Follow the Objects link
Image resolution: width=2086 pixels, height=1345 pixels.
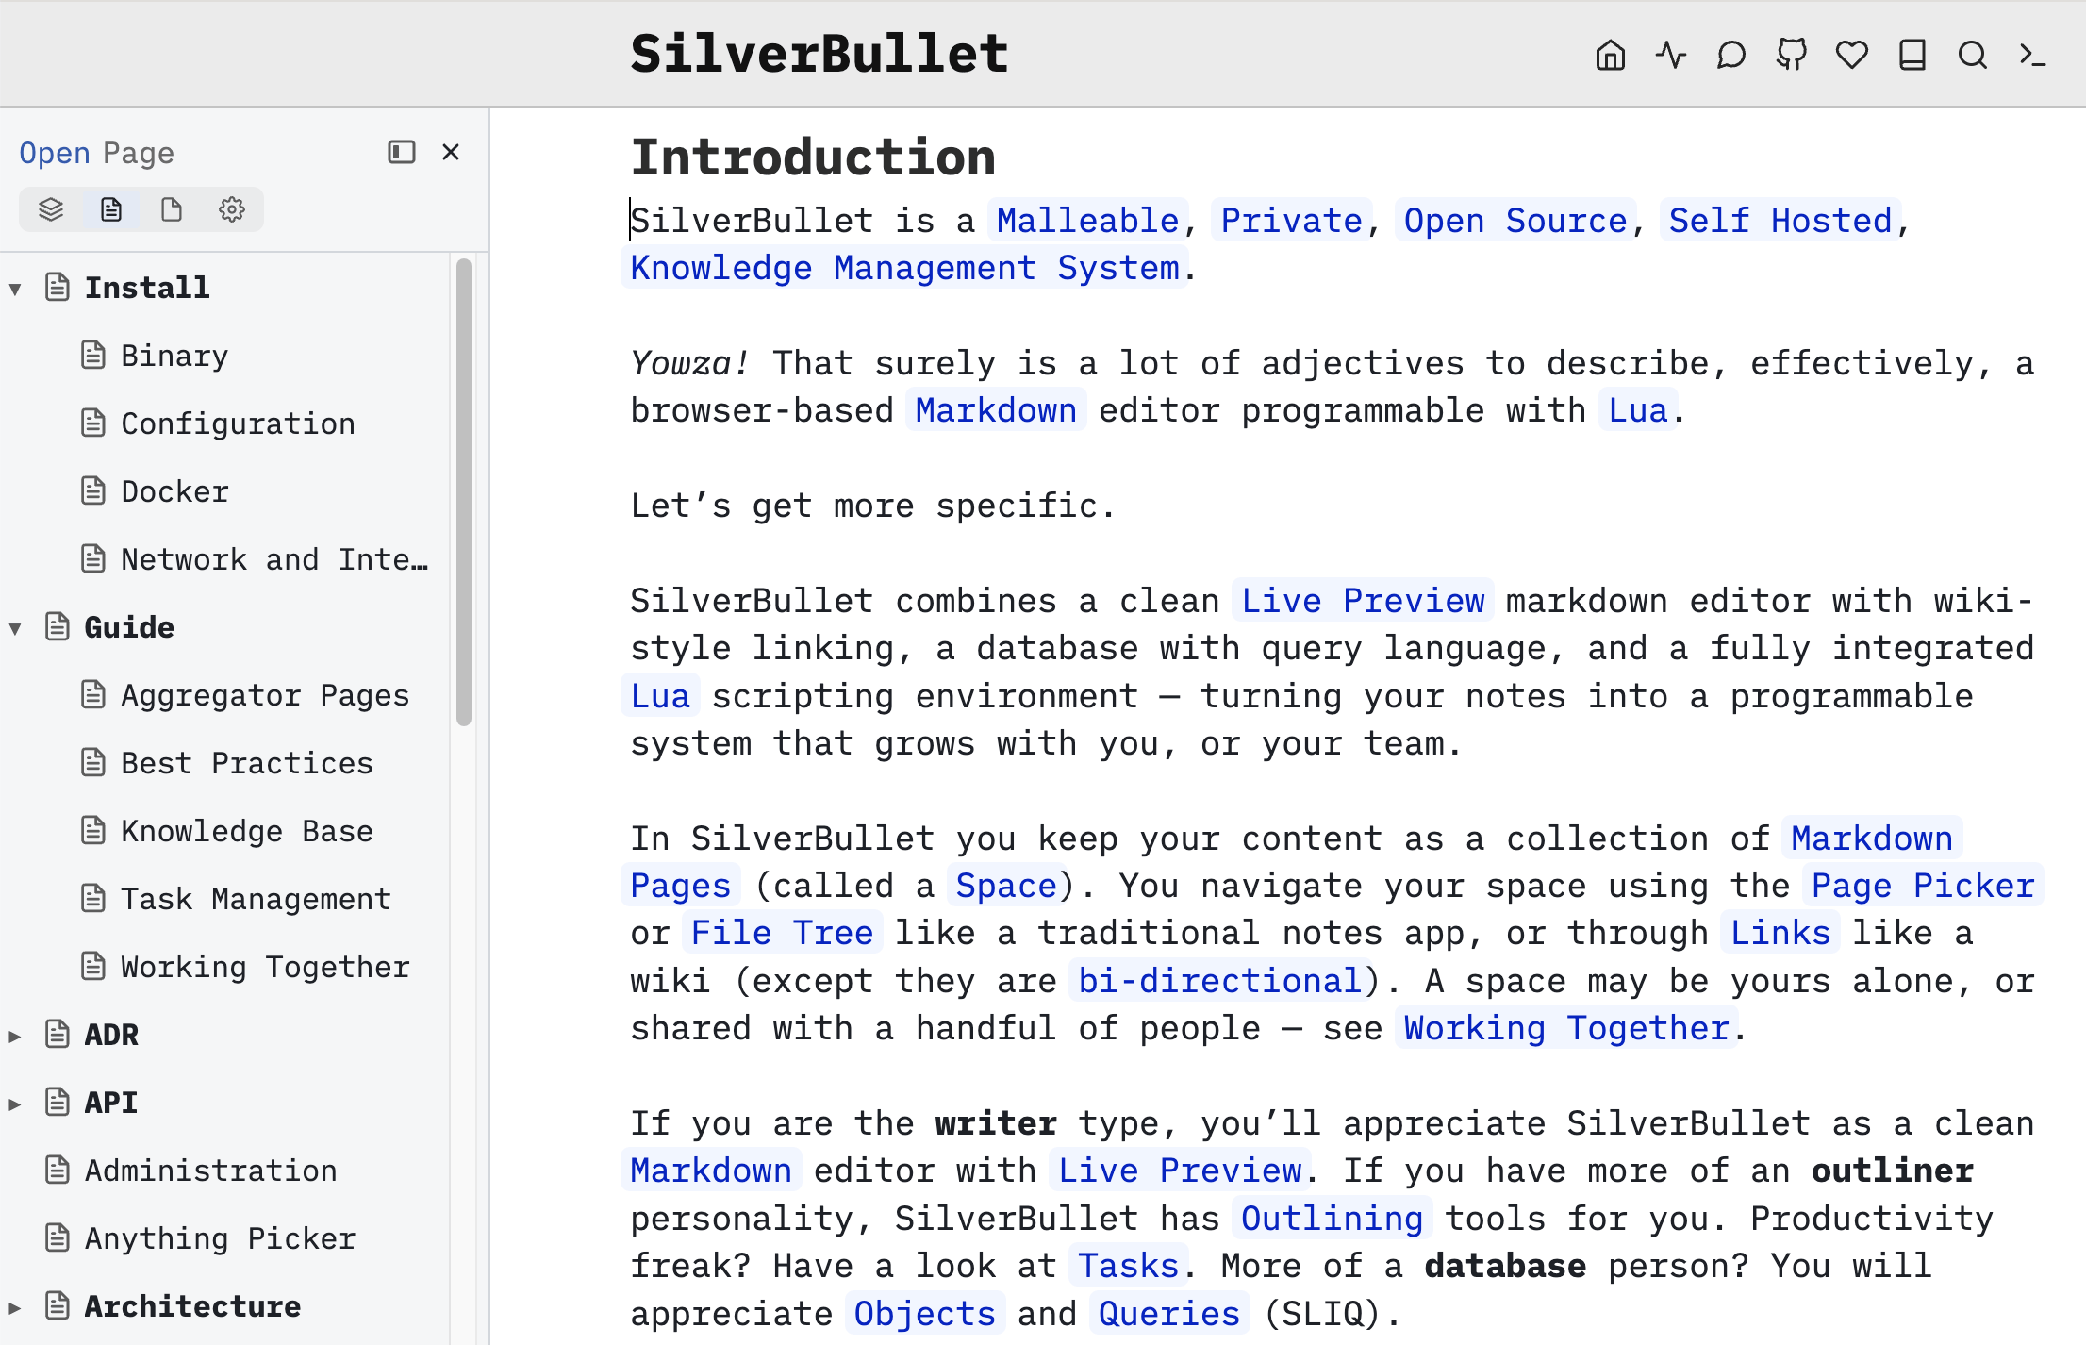[x=923, y=1314]
